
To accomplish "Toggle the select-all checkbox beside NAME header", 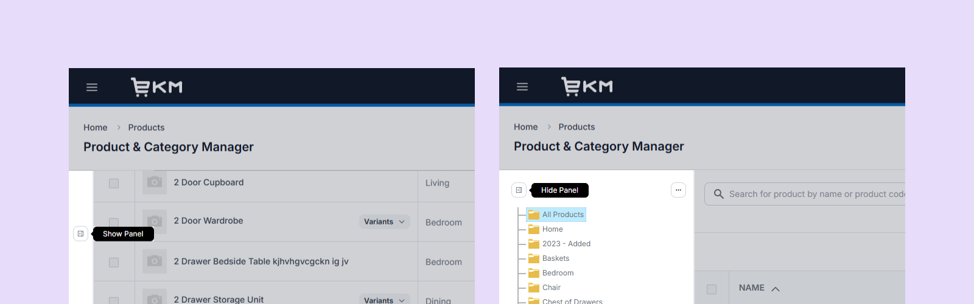I will tap(712, 289).
